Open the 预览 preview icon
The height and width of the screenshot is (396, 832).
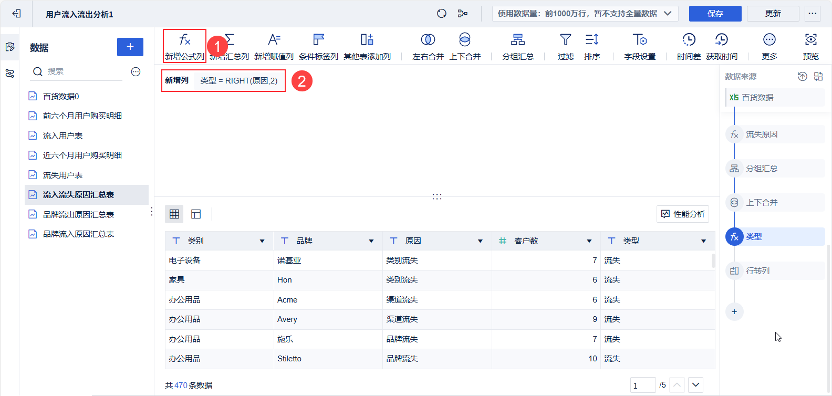(811, 46)
